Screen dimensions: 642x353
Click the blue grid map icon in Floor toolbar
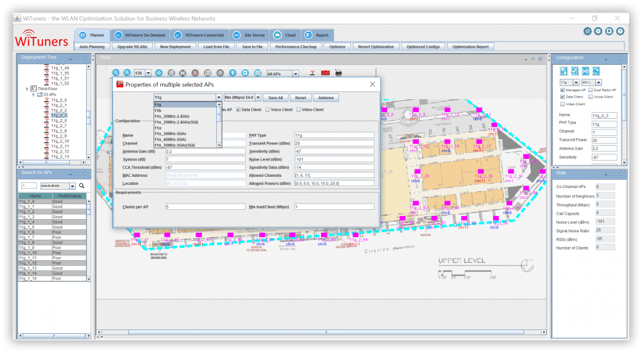pos(257,73)
